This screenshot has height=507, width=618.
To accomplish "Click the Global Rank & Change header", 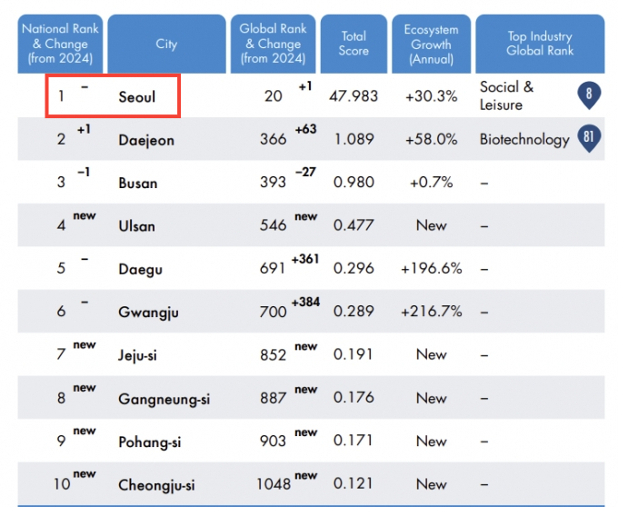I will (271, 44).
